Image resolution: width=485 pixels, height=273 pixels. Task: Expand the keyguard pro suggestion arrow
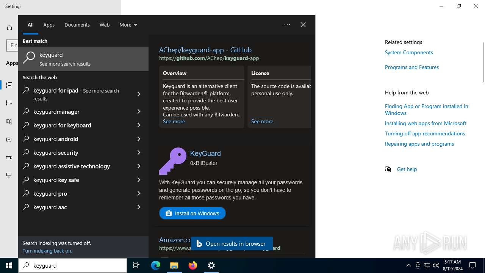click(x=139, y=193)
